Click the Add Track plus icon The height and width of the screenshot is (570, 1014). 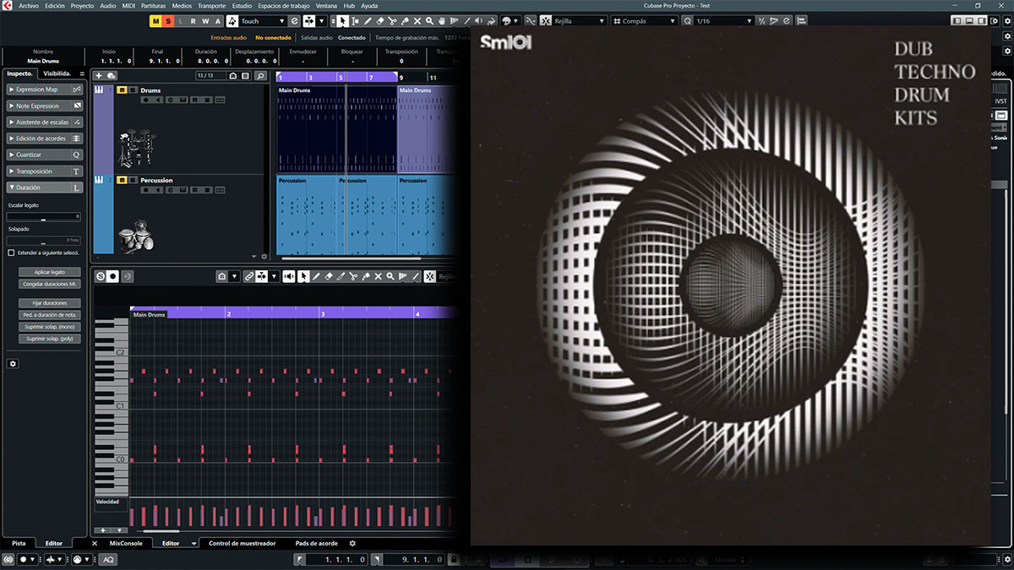pos(99,76)
